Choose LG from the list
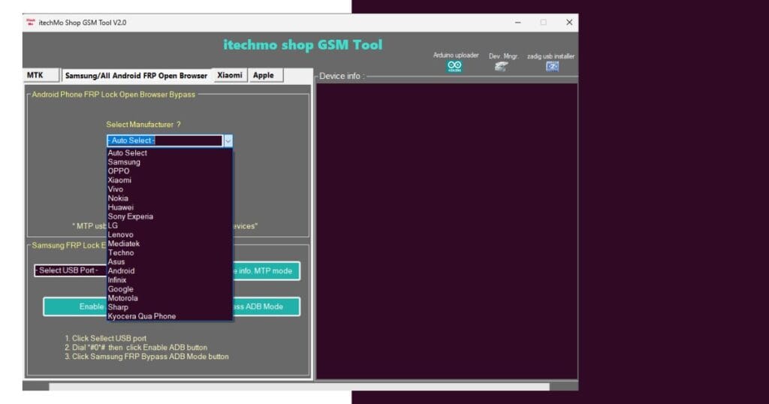The height and width of the screenshot is (404, 769). (x=169, y=225)
